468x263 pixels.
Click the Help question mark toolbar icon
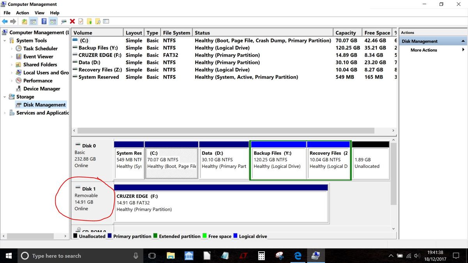pos(44,22)
